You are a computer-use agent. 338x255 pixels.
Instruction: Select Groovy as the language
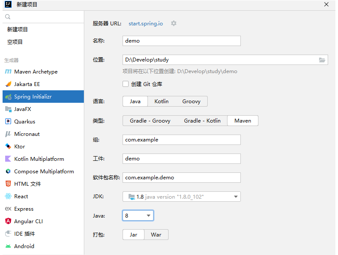[191, 101]
